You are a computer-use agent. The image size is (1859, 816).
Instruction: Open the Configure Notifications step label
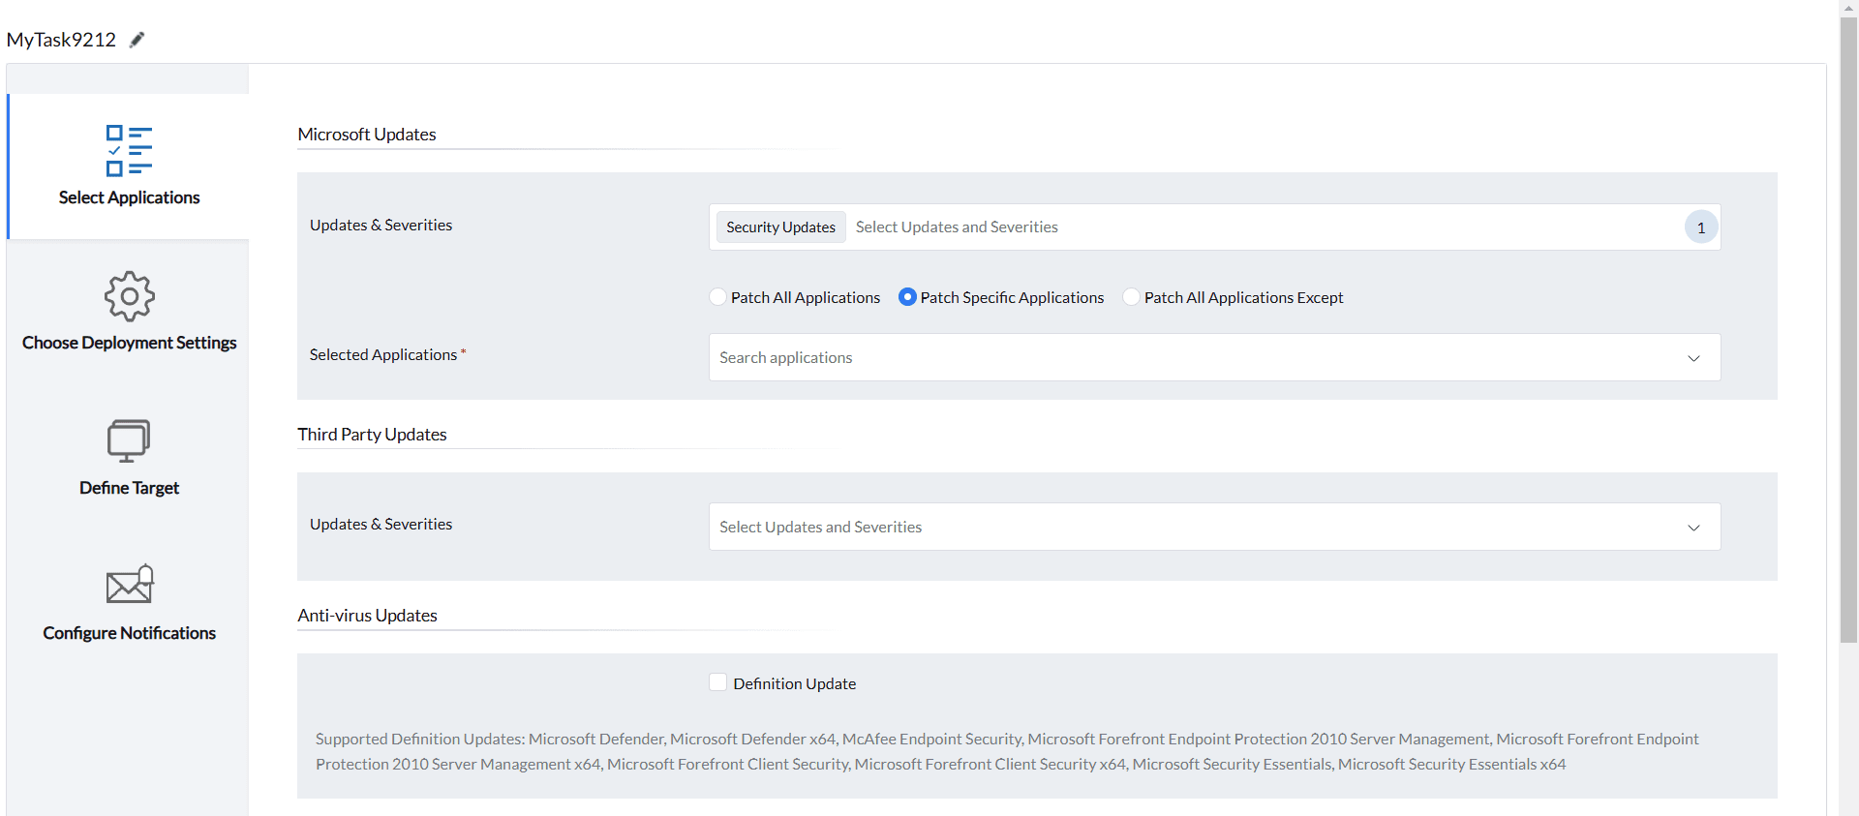tap(129, 633)
